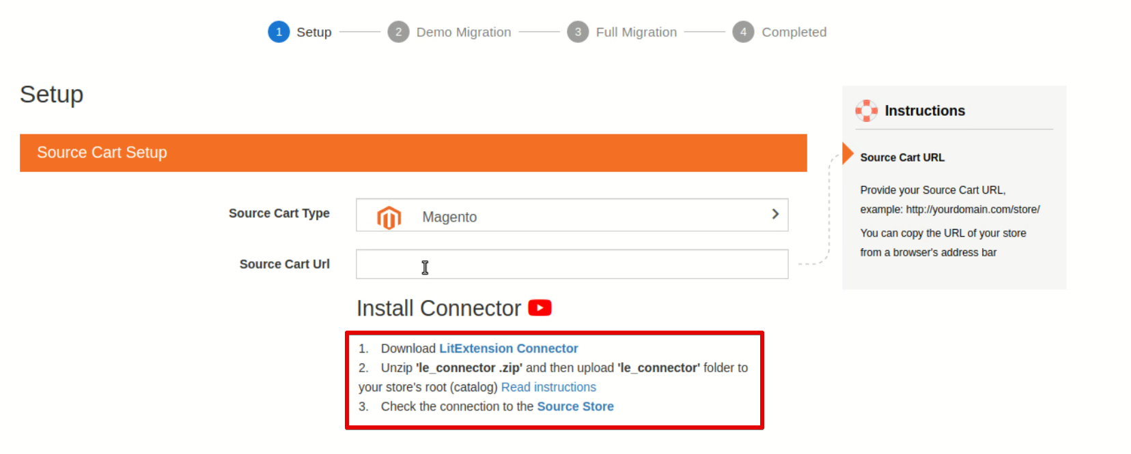Click step 2 circle for Demo Migration

click(398, 32)
